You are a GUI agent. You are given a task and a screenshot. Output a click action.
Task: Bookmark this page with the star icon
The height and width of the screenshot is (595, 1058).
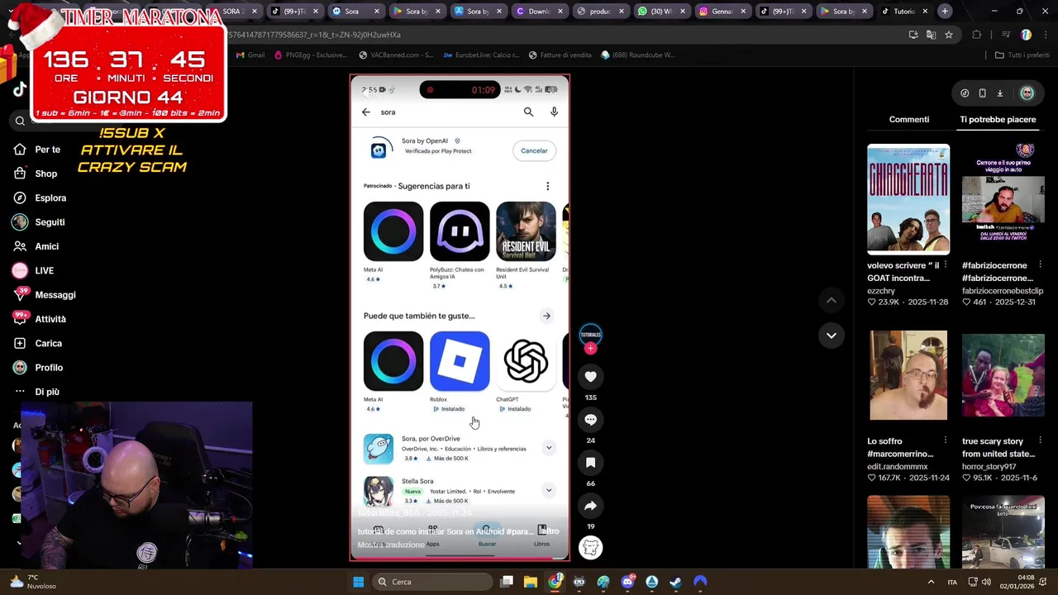coord(949,35)
